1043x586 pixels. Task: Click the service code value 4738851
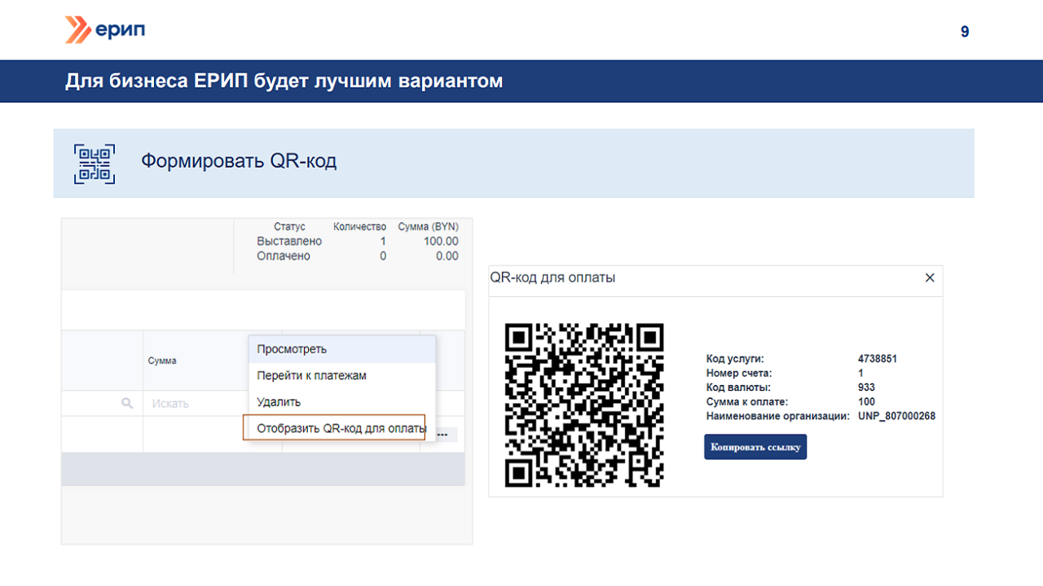coord(877,358)
